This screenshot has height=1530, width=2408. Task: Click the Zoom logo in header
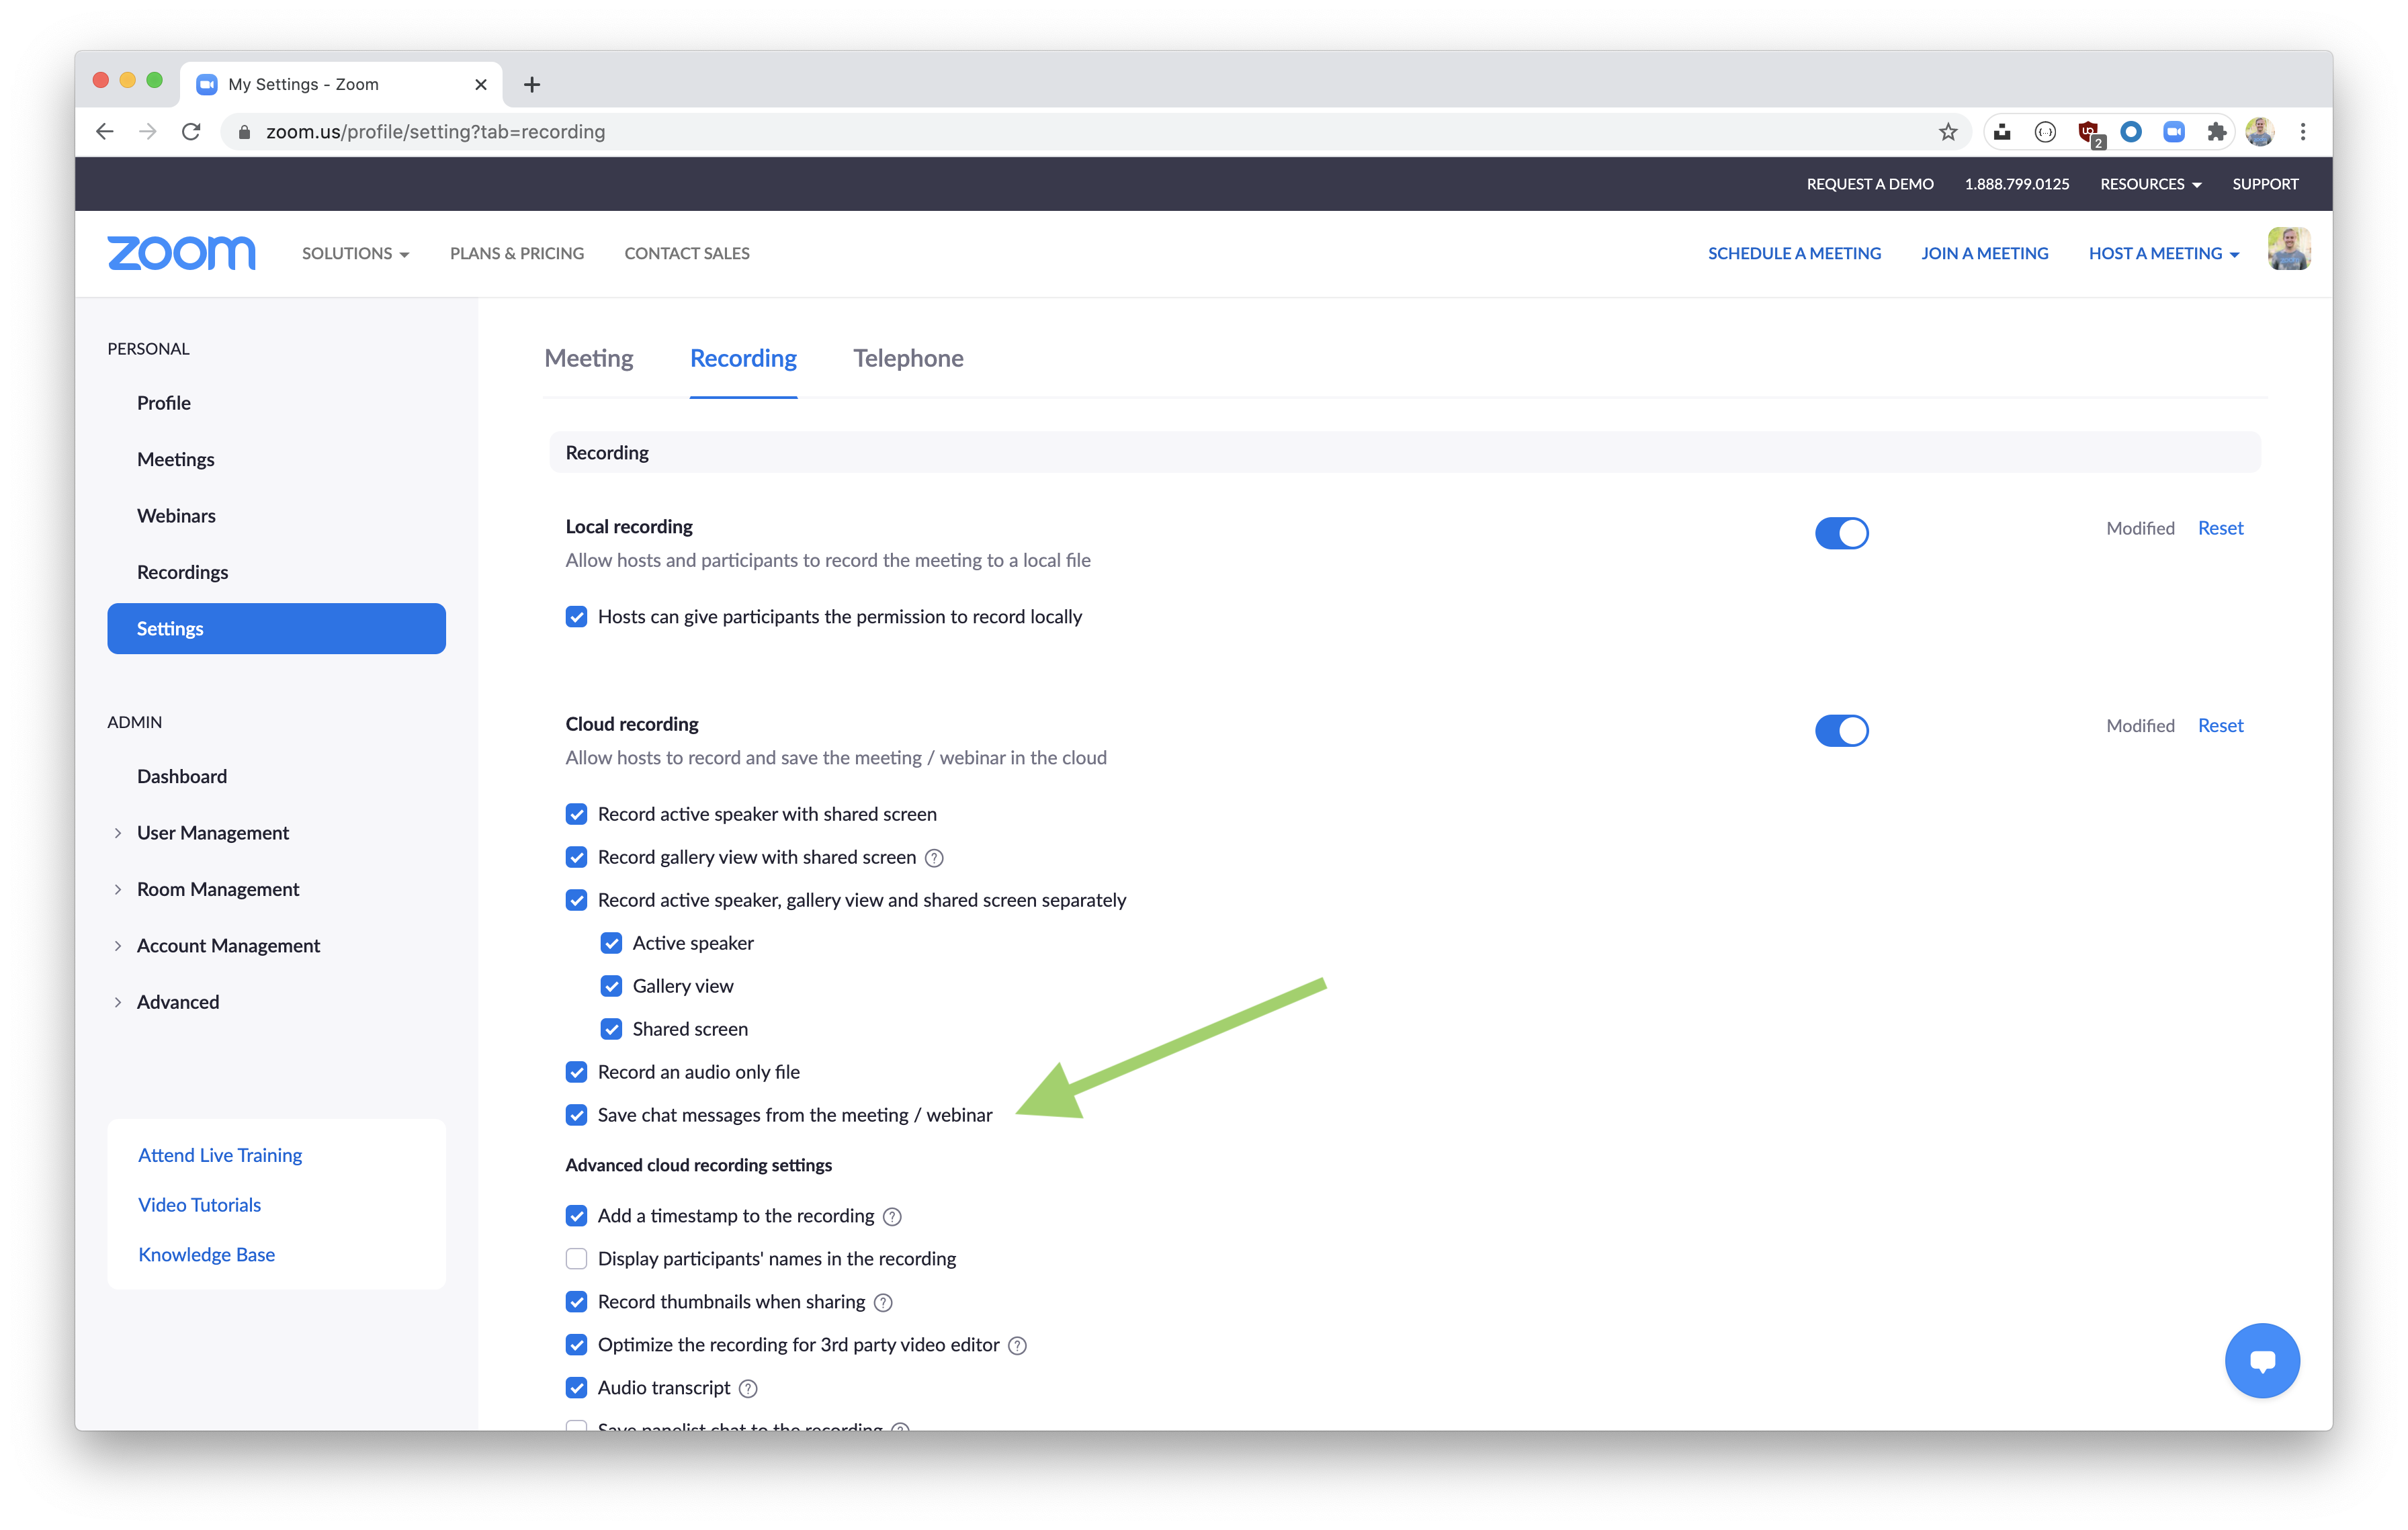[181, 253]
